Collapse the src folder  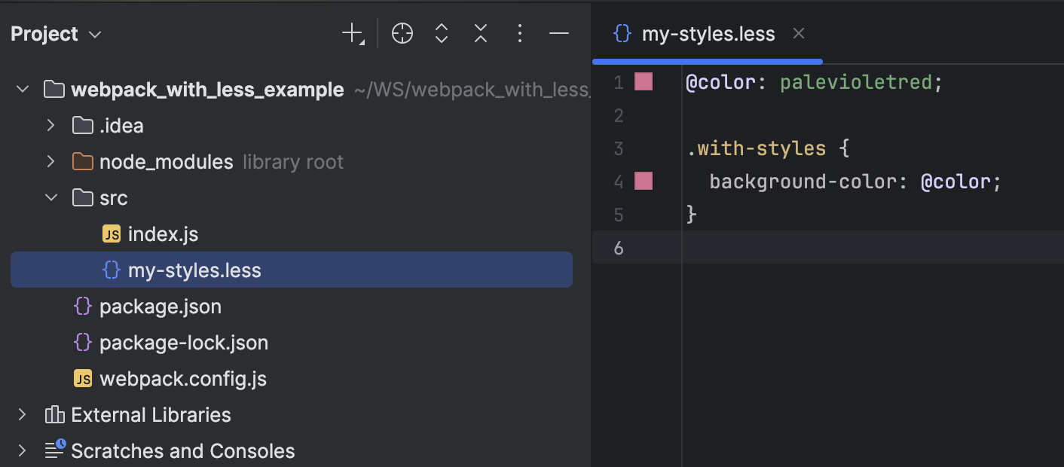(x=50, y=197)
